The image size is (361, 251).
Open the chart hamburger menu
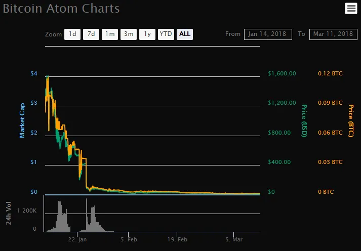pyautogui.click(x=351, y=9)
